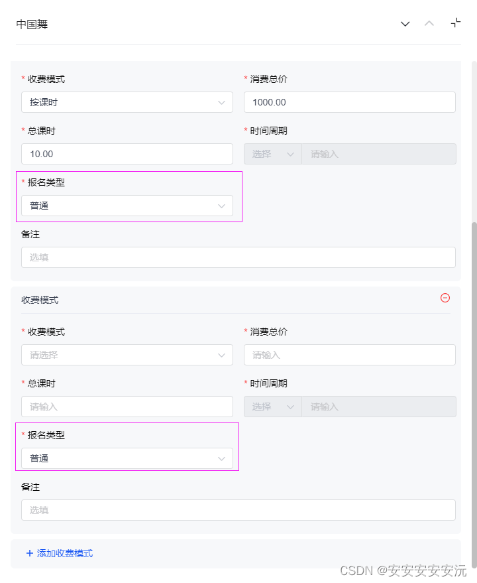Image resolution: width=477 pixels, height=583 pixels.
Task: Click the second section's 总课时 请输入 field
Action: coord(127,407)
